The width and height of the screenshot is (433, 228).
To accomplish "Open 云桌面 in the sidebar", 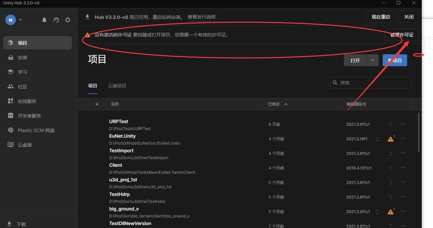I will (x=37, y=145).
